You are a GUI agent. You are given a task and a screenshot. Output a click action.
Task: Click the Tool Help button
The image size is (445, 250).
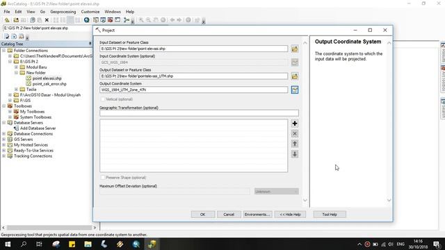coord(330,215)
